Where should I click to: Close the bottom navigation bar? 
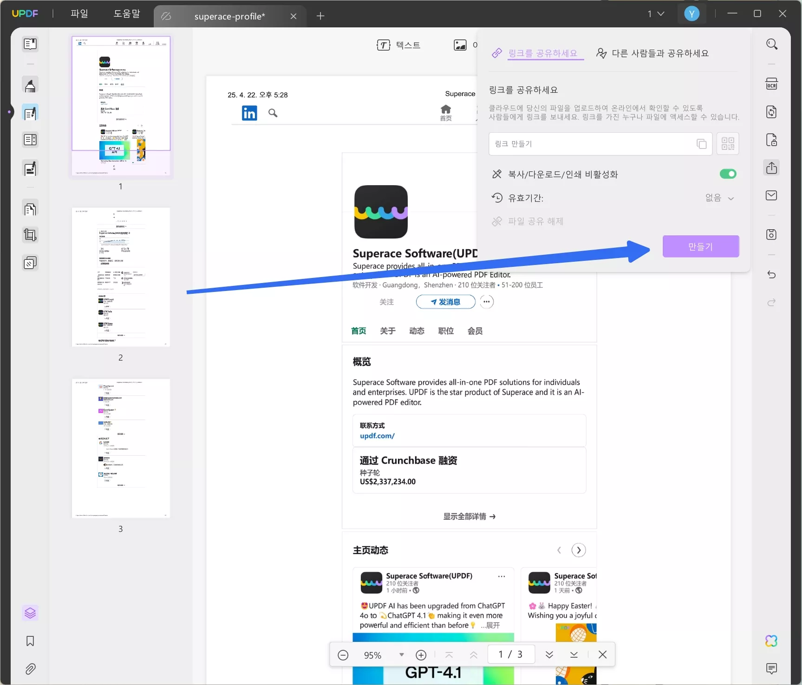pyautogui.click(x=603, y=655)
